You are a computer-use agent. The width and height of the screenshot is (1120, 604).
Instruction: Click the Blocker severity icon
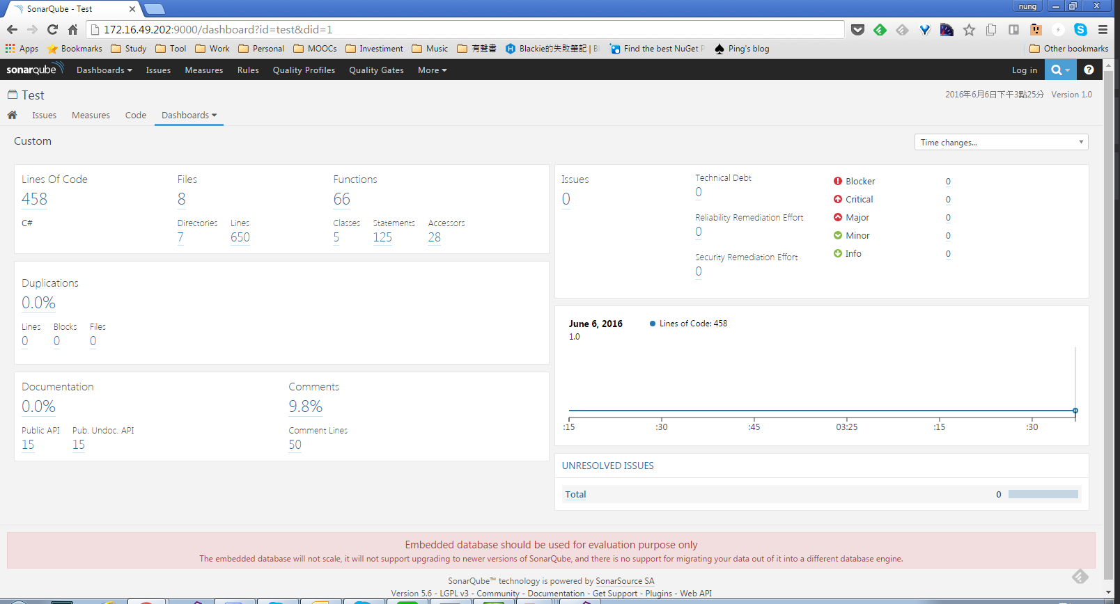click(838, 181)
